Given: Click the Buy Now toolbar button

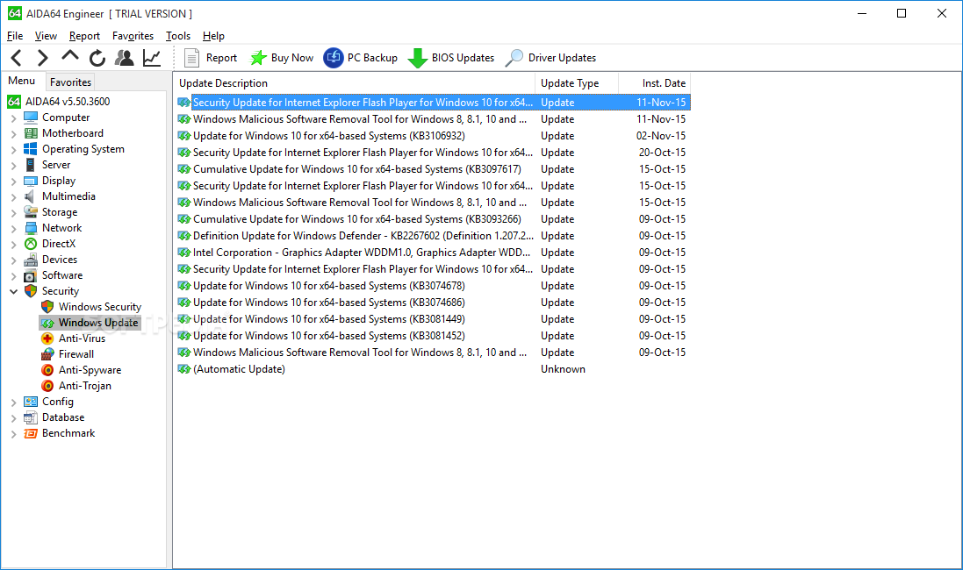Looking at the screenshot, I should pyautogui.click(x=282, y=58).
